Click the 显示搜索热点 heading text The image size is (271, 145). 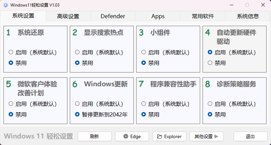tap(104, 33)
